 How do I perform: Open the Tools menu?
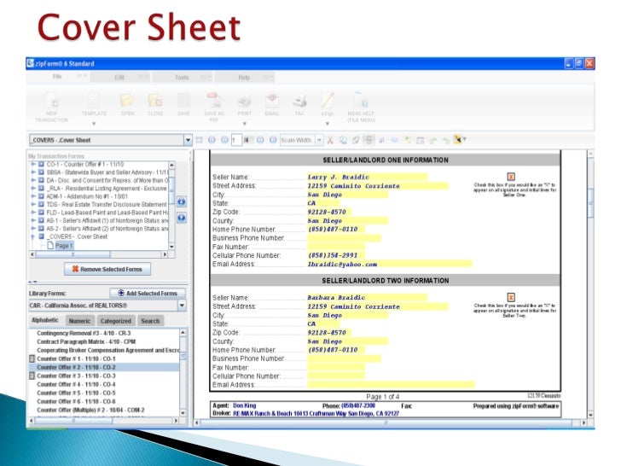(x=182, y=78)
